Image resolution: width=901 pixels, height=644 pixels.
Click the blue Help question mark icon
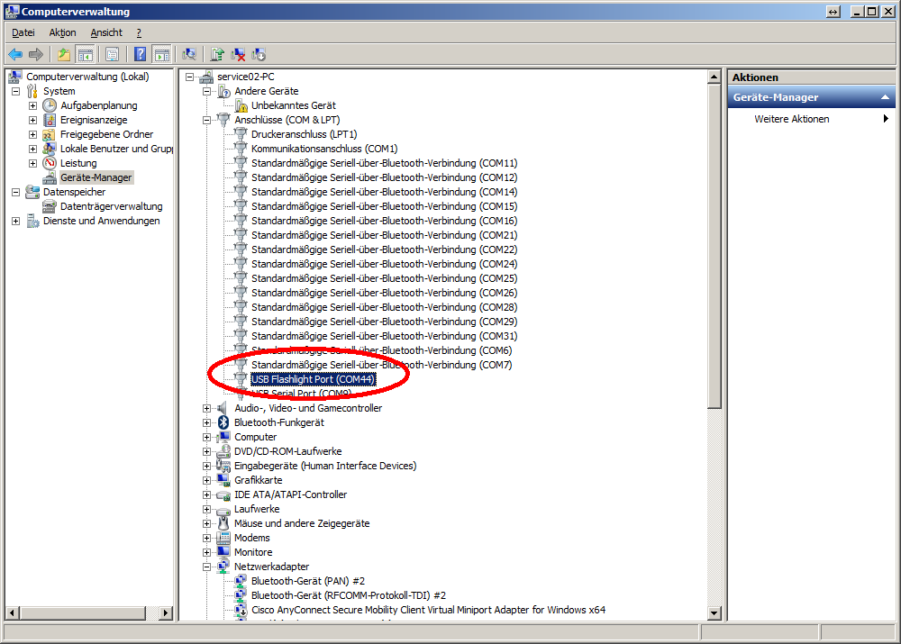coord(141,54)
